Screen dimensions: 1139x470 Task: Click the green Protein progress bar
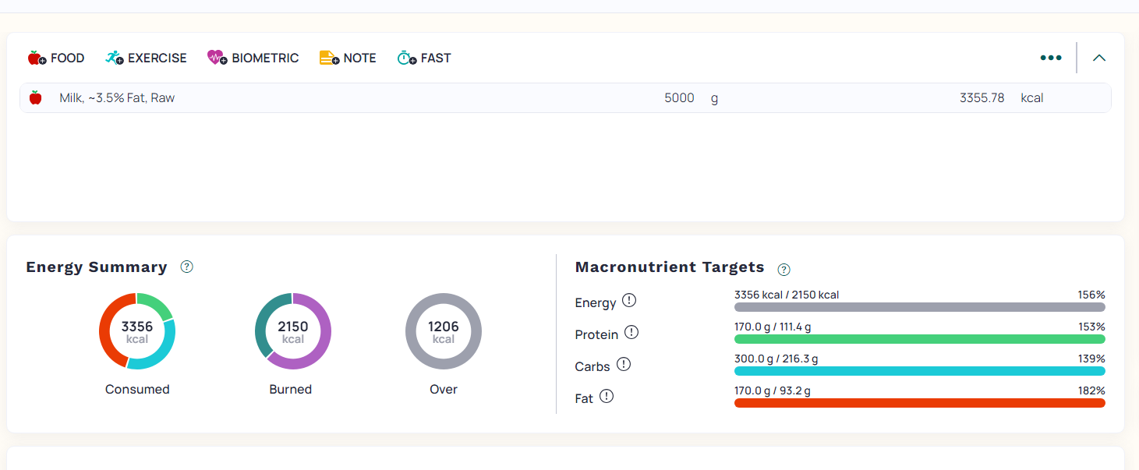click(920, 339)
